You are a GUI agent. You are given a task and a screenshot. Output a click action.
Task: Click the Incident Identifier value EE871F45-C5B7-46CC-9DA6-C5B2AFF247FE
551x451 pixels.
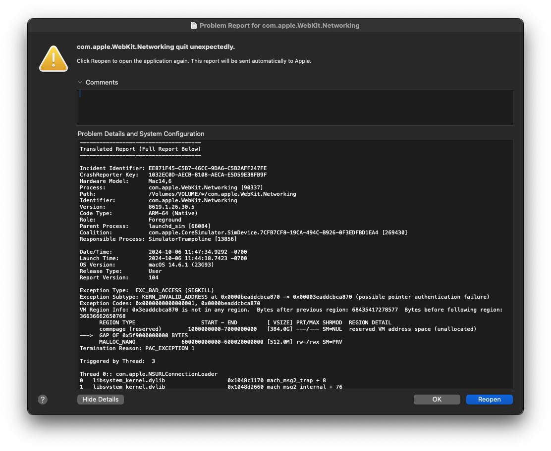207,168
